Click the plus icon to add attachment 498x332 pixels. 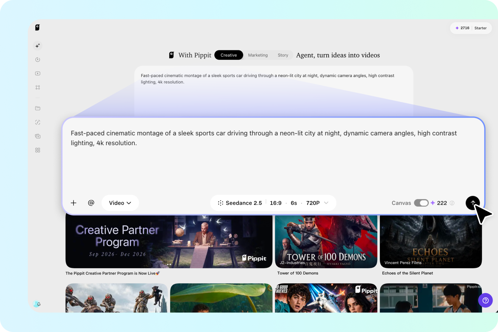74,203
